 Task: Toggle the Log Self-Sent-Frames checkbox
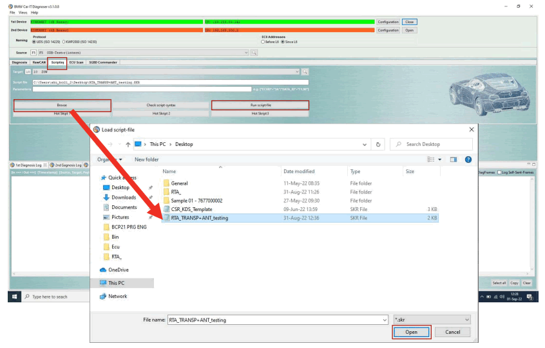click(x=499, y=172)
